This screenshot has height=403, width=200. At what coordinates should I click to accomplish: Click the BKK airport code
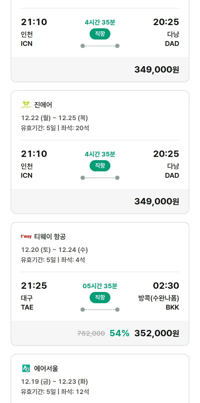(172, 307)
